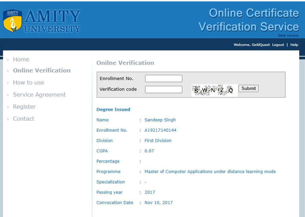Click the Welcome, GoldQuest text
The width and height of the screenshot is (305, 217).
click(252, 45)
